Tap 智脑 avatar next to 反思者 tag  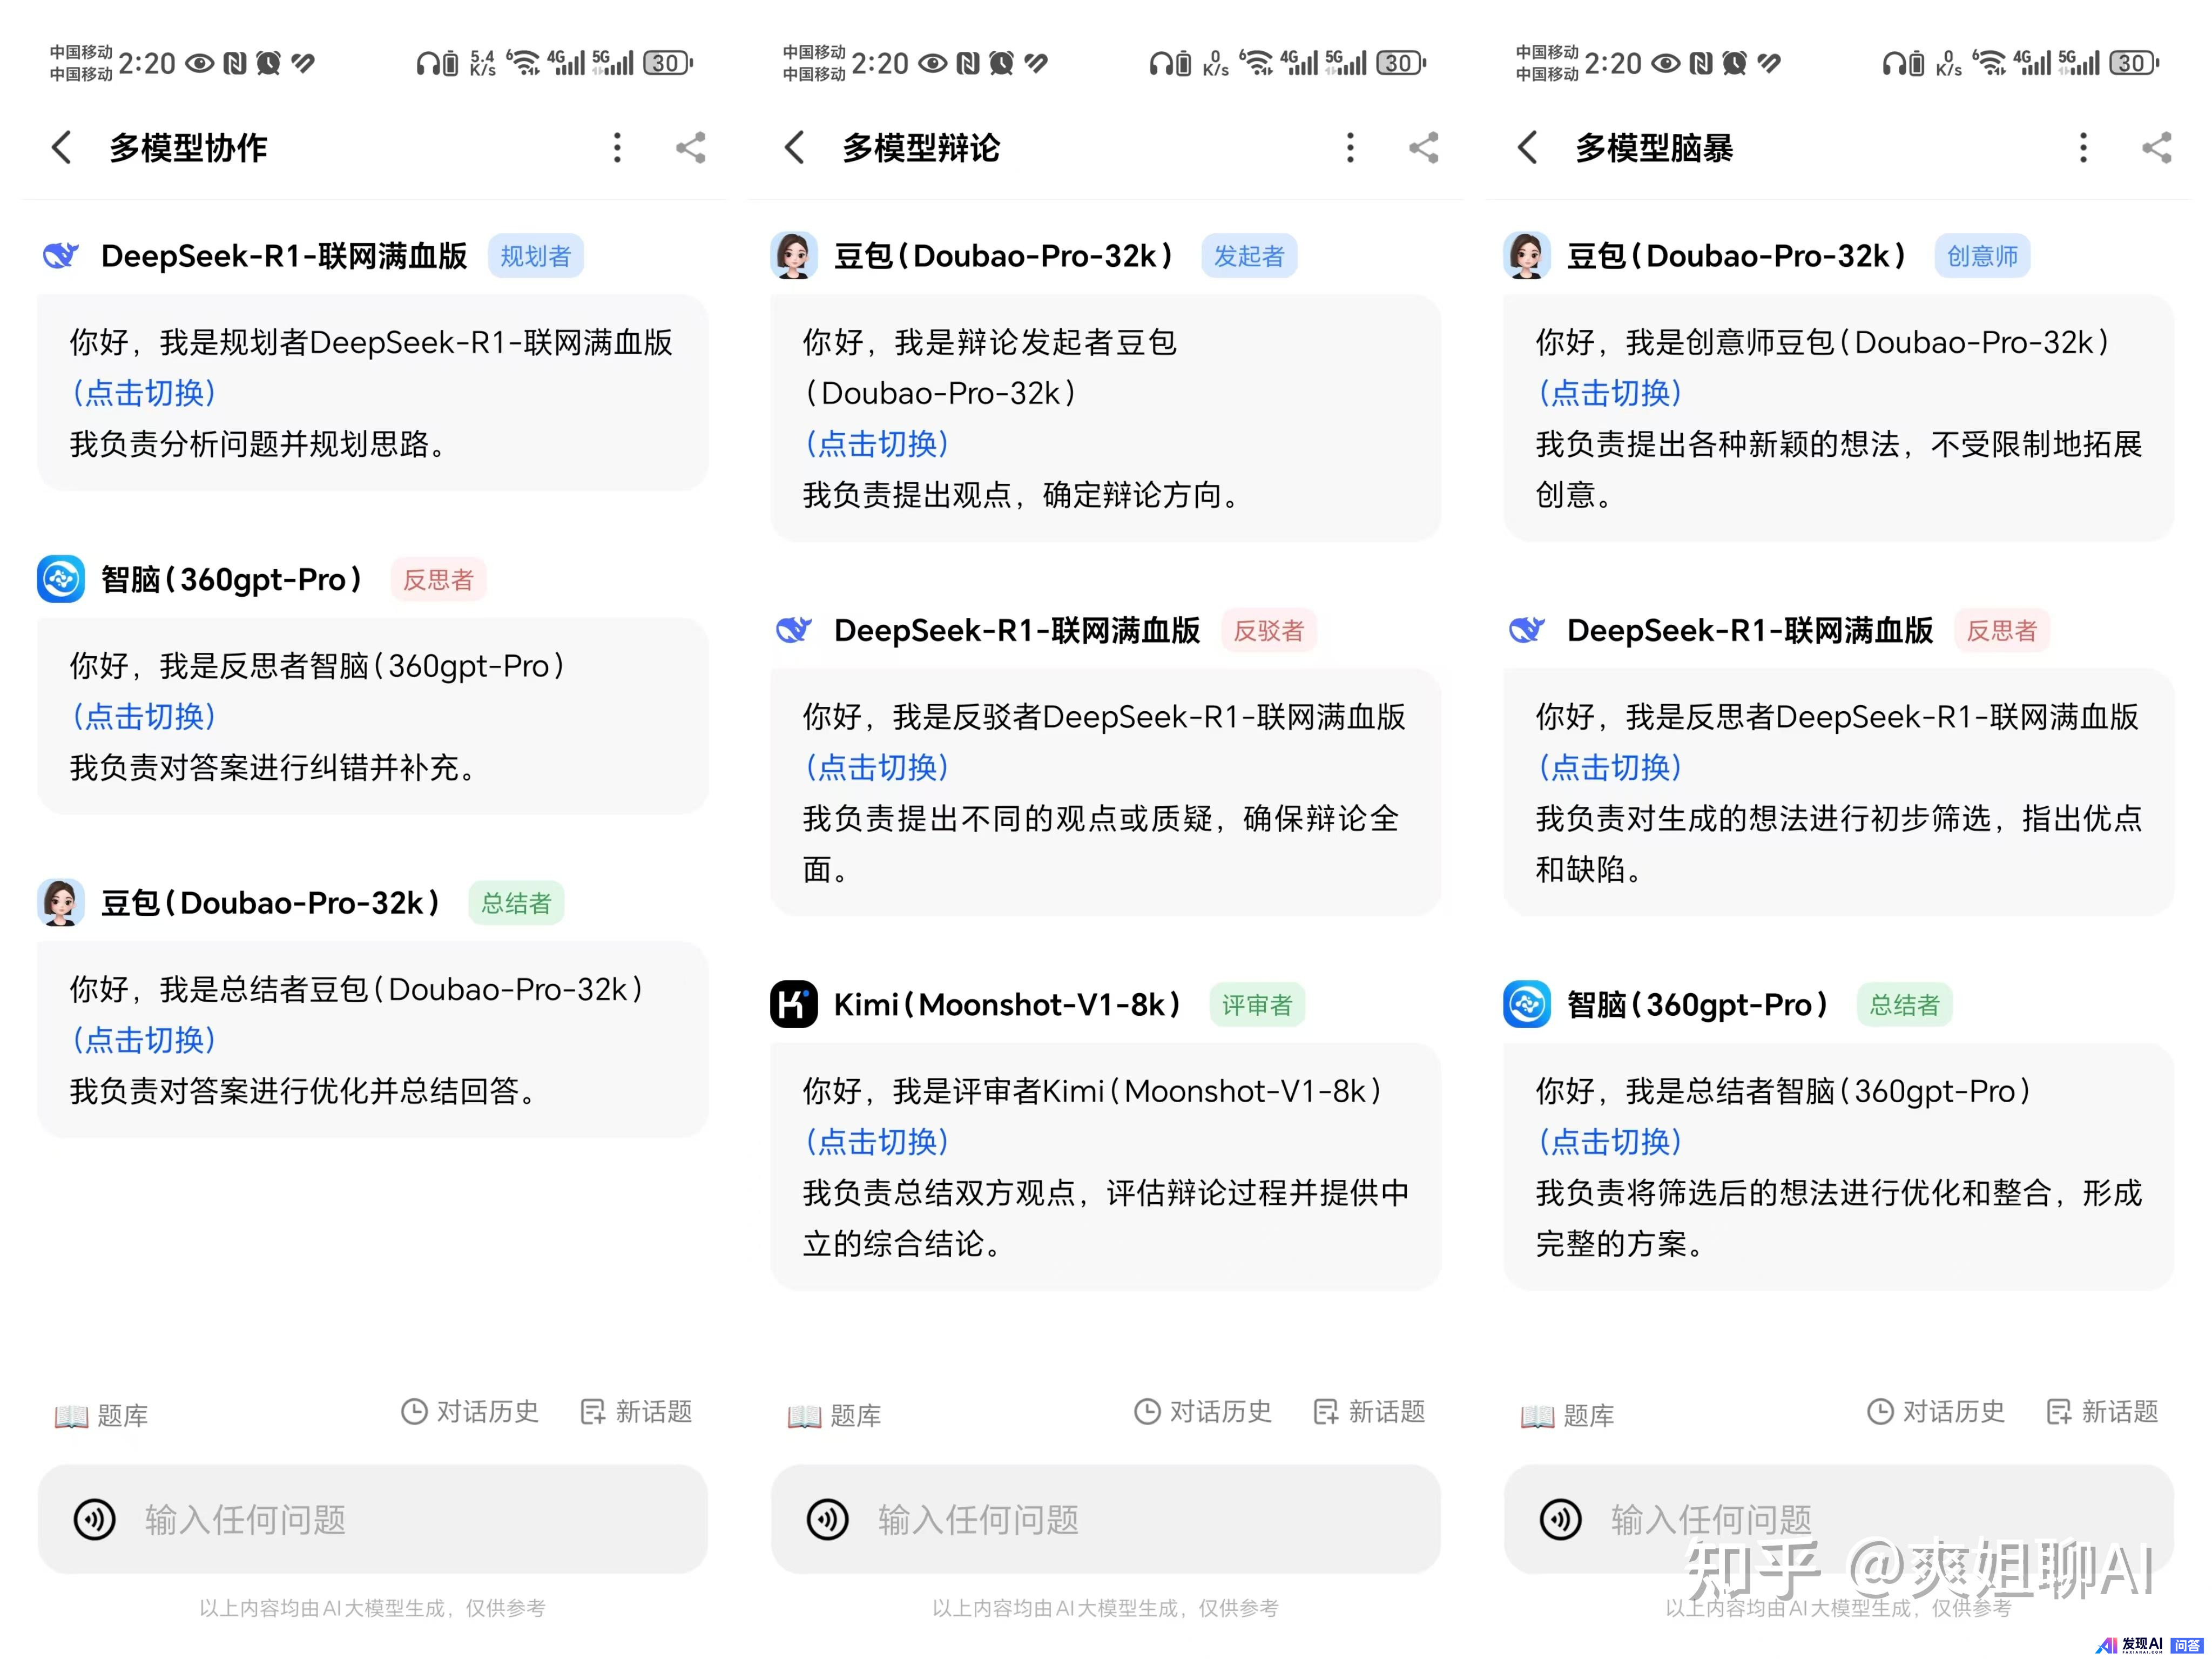pos(61,579)
